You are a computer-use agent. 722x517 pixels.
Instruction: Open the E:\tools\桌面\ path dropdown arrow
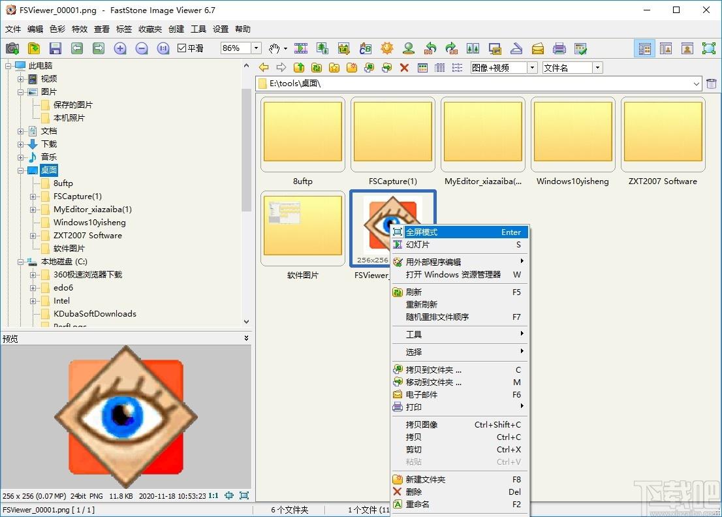pyautogui.click(x=696, y=84)
